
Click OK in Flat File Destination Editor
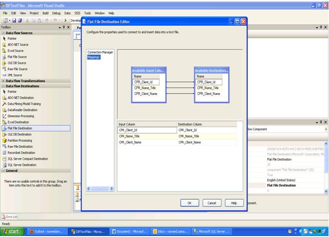189,203
